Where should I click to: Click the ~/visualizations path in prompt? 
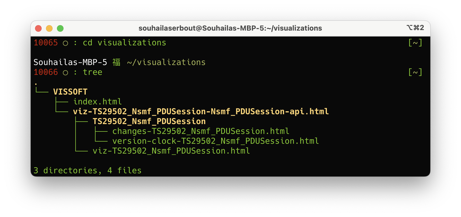(166, 62)
